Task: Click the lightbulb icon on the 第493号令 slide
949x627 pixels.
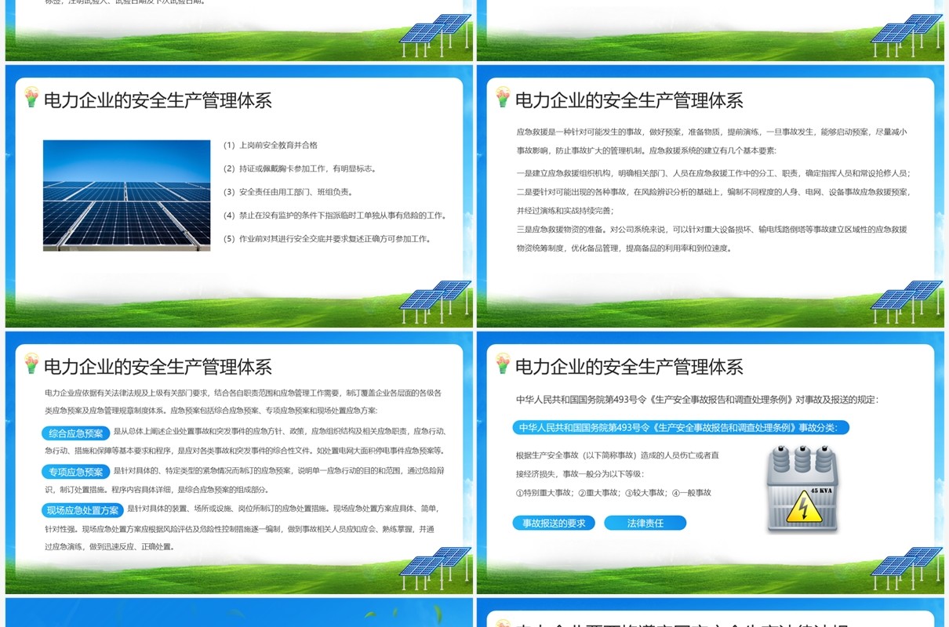Action: point(503,363)
